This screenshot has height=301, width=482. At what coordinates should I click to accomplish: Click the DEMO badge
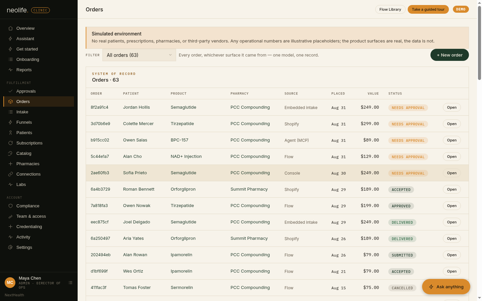[461, 9]
